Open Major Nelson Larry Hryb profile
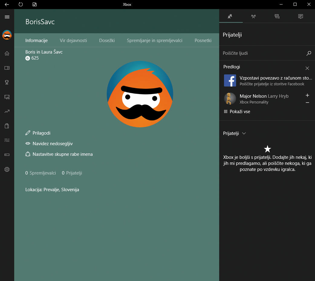The image size is (315, 281). 264,99
